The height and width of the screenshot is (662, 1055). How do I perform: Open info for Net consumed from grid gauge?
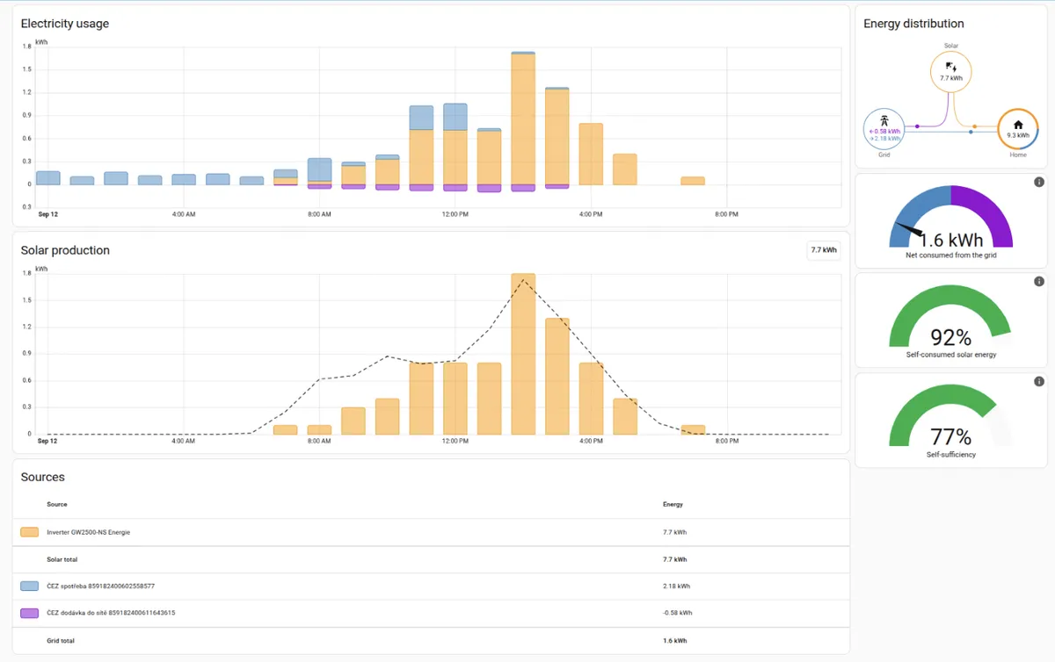pyautogui.click(x=1039, y=182)
